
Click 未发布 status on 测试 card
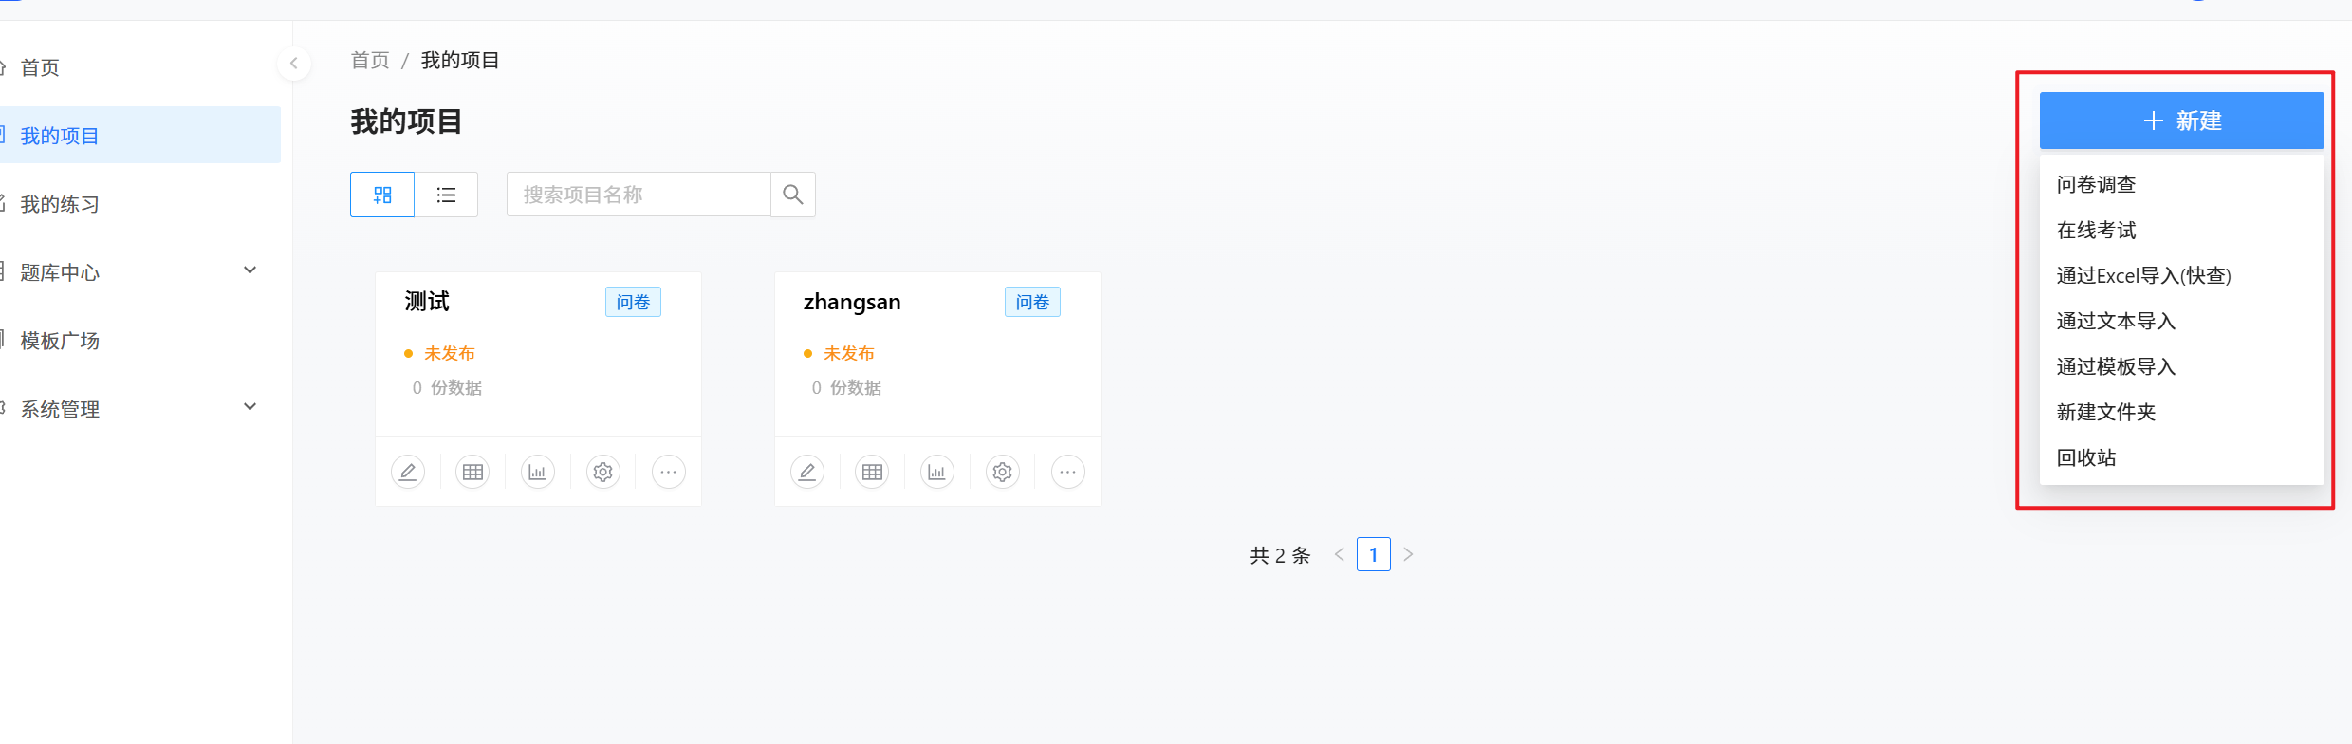tap(449, 353)
